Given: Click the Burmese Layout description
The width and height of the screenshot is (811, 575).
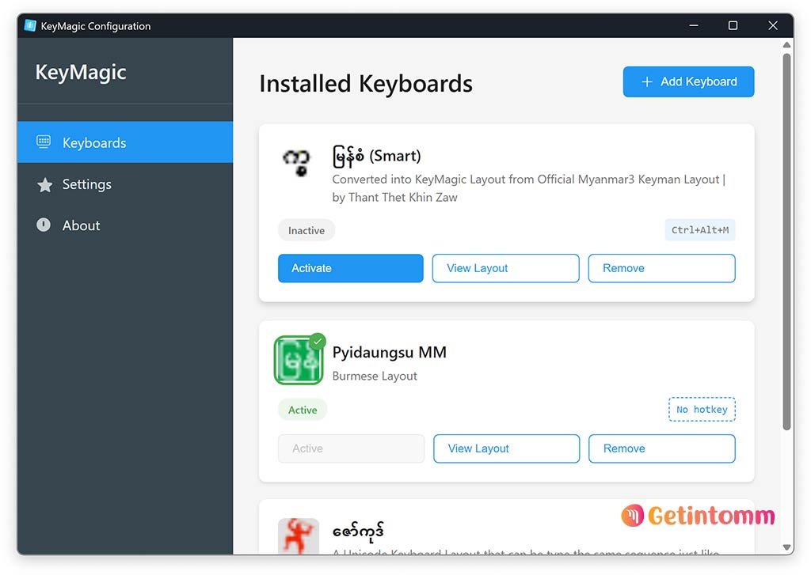Looking at the screenshot, I should 375,376.
